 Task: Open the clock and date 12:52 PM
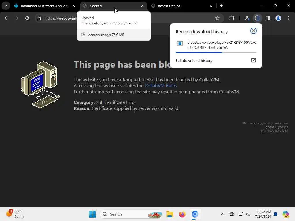[263, 214]
